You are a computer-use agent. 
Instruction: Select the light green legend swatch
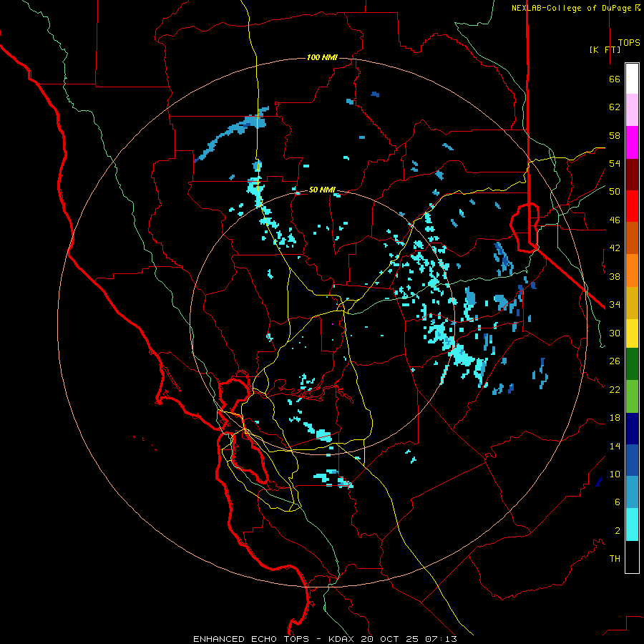point(632,396)
